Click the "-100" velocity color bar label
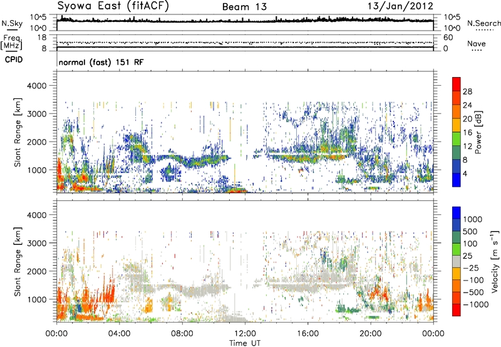 473,280
